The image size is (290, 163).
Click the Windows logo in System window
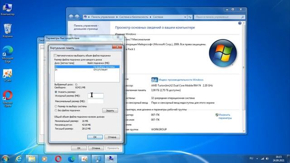[x=222, y=53]
